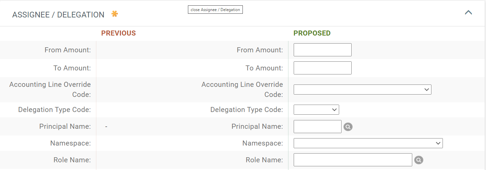Expand the Namespace dropdown list
This screenshot has height=170, width=486.
[x=368, y=143]
